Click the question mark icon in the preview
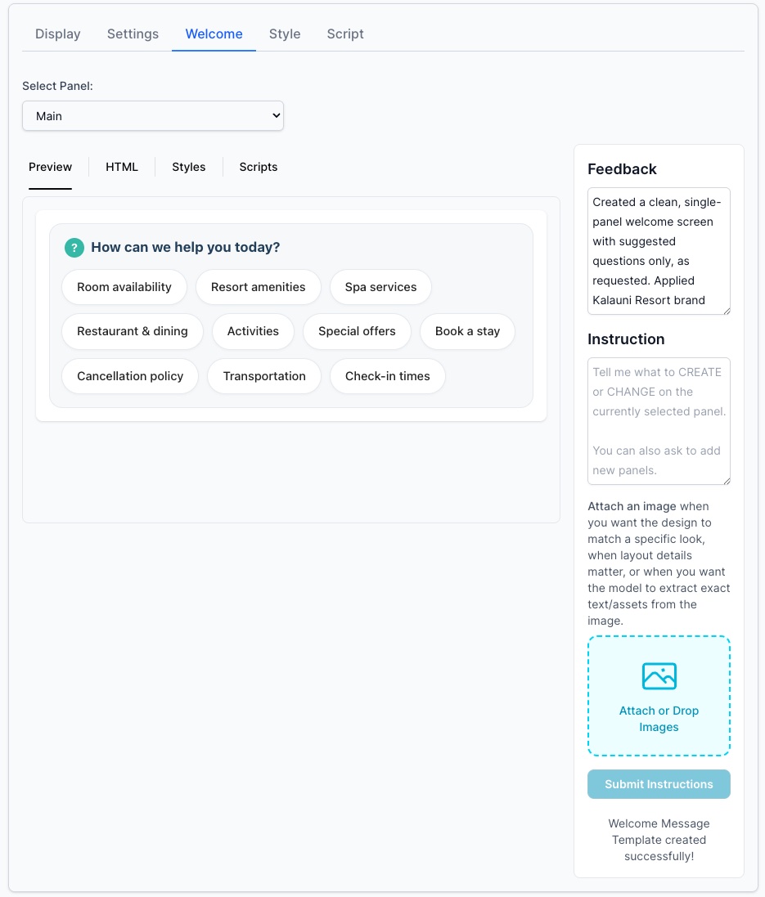765x897 pixels. (72, 247)
